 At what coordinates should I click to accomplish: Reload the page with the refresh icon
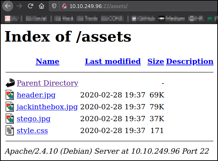pyautogui.click(x=30, y=6)
